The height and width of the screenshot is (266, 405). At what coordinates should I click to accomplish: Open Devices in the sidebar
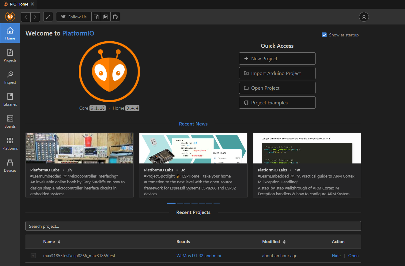click(10, 166)
